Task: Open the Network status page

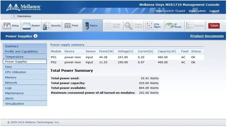Action: click(x=25, y=83)
